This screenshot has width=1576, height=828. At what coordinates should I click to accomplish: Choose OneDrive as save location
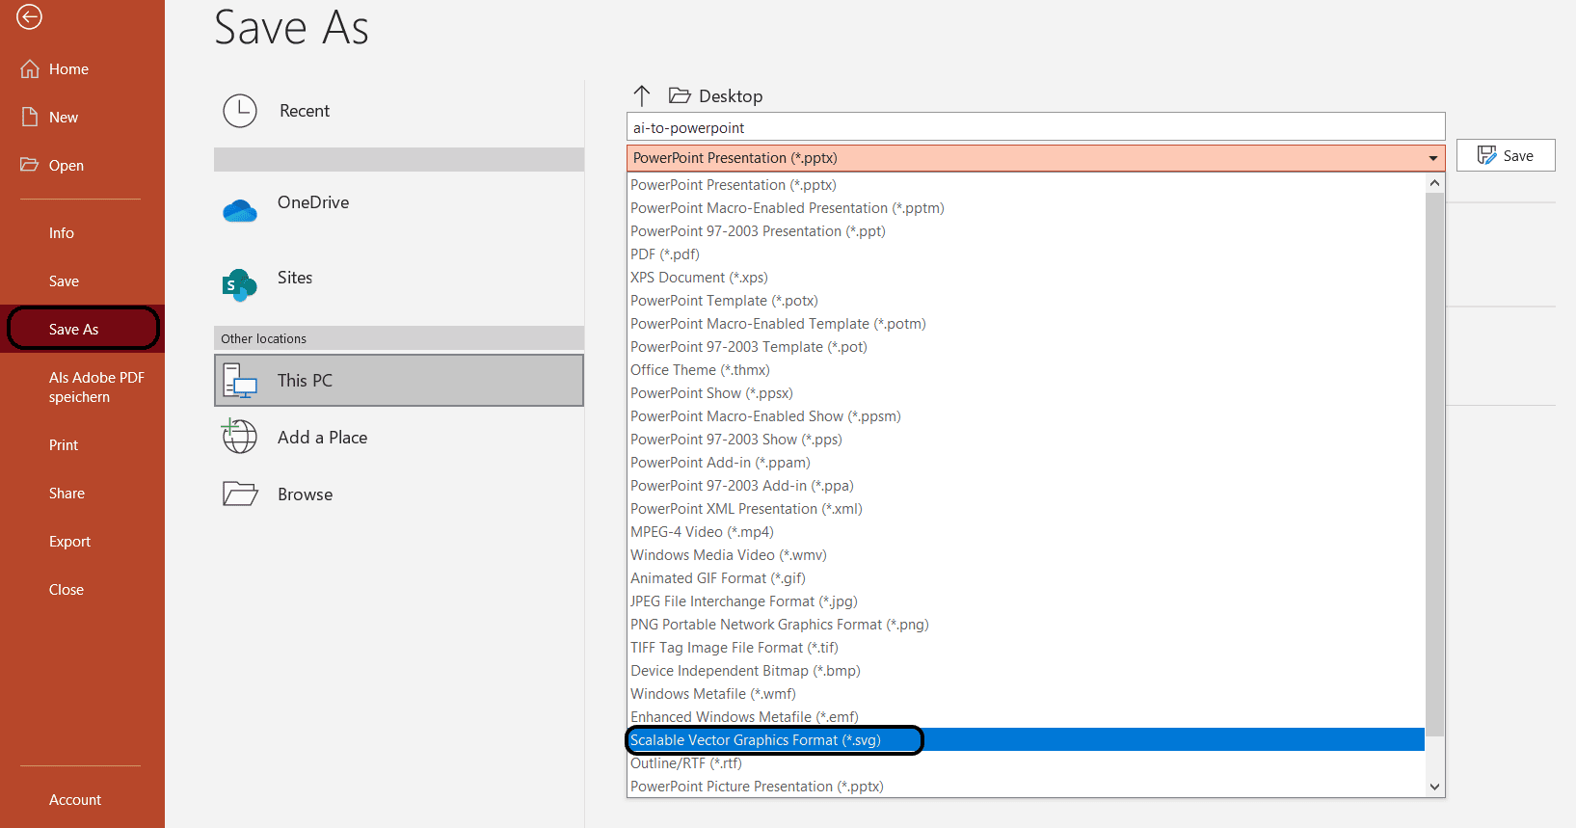(x=313, y=202)
